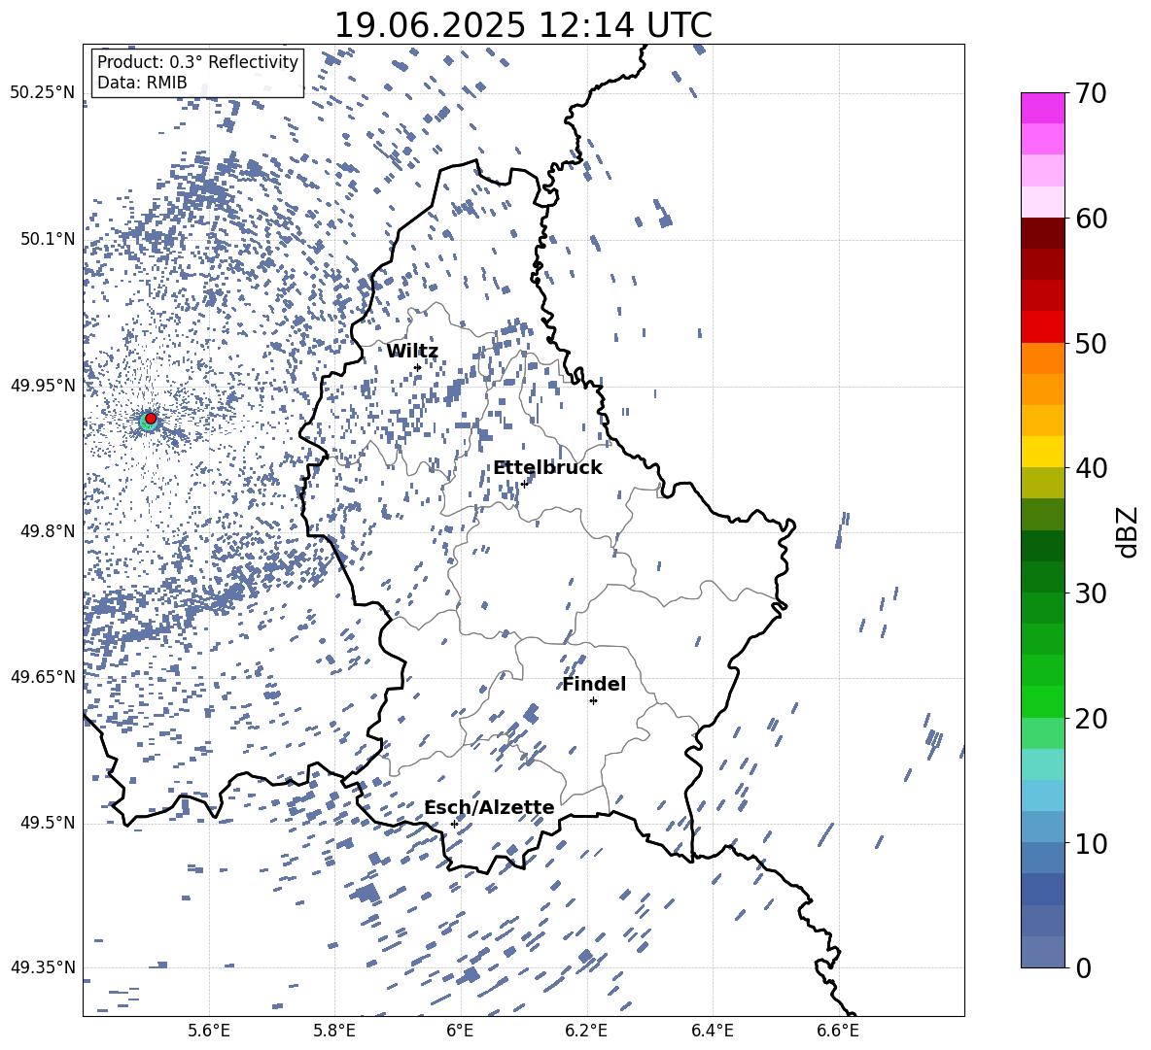Click the title '19.06.2025 12:14 UTC'
Viewport: 1151px width, 1050px height.
523,24
